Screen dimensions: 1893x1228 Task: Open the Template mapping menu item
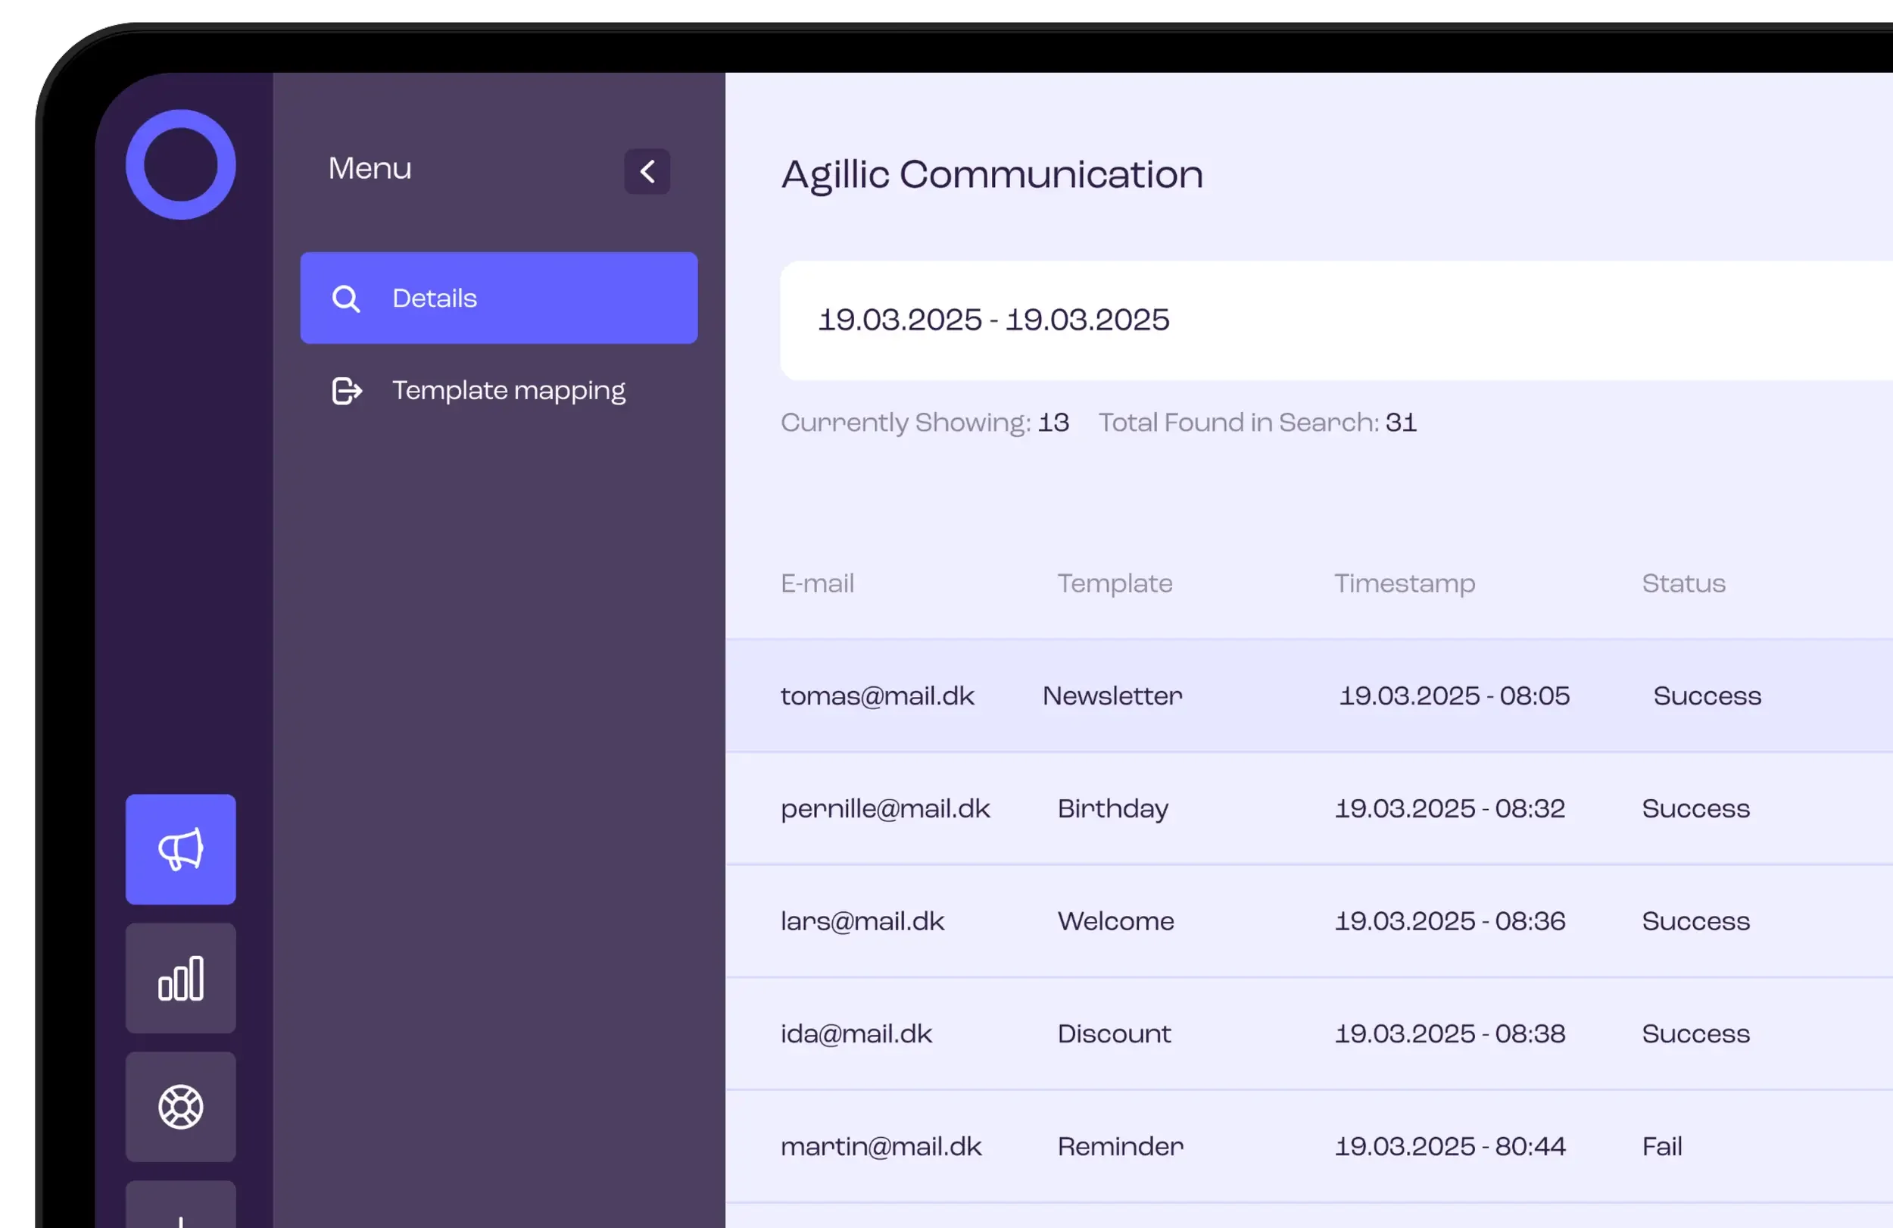[x=507, y=391]
